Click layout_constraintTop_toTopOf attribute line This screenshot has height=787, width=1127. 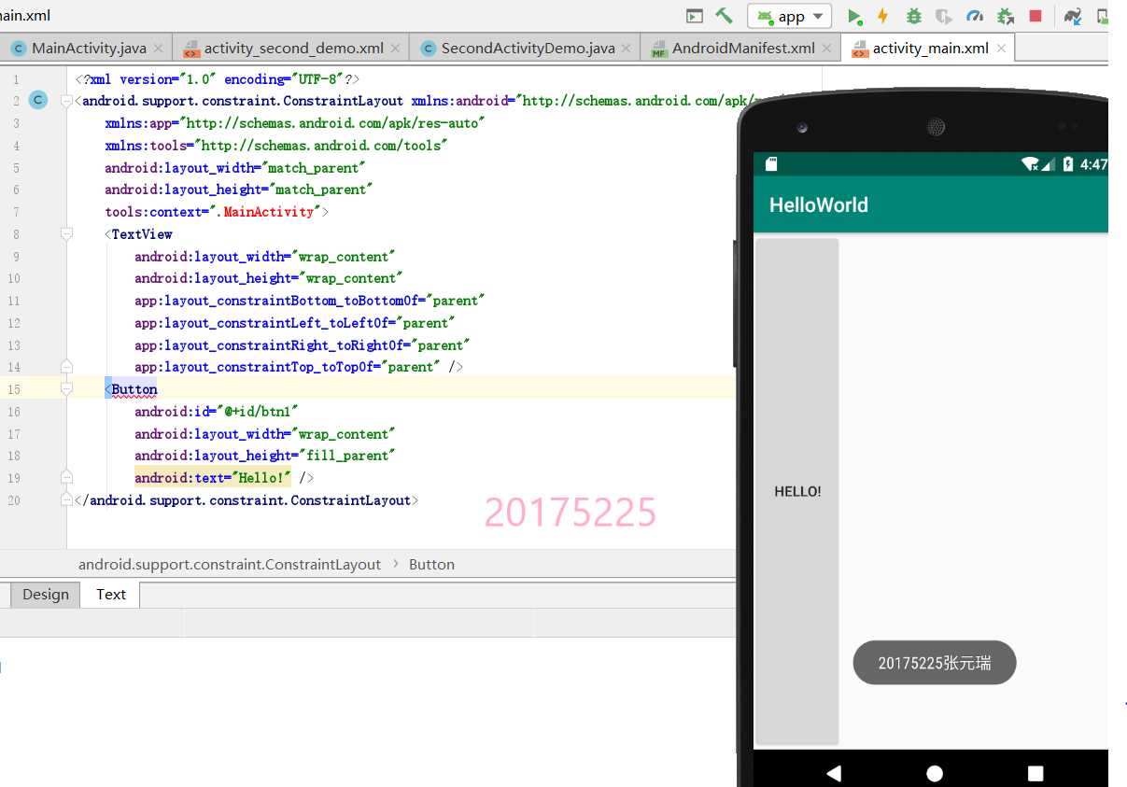click(x=299, y=367)
